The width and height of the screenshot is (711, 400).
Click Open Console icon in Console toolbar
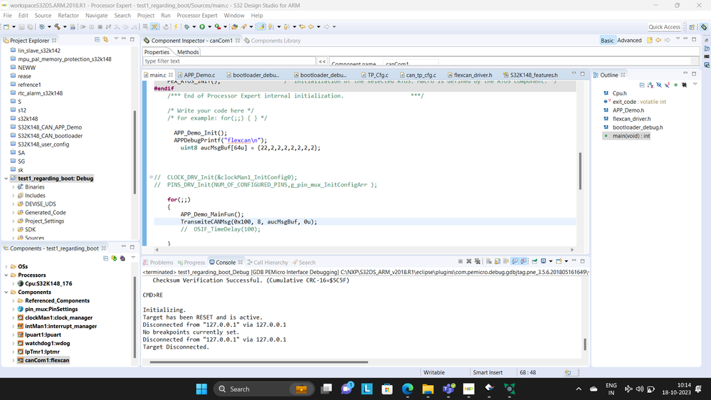pyautogui.click(x=559, y=261)
